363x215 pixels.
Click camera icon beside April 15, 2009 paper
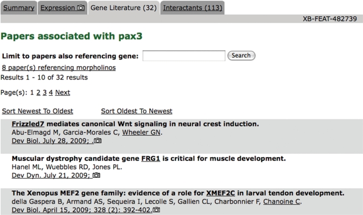156,210
